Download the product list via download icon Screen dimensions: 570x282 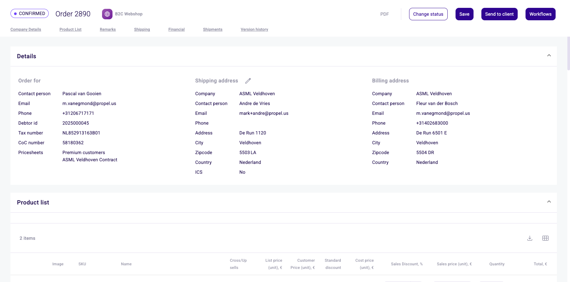(530, 238)
